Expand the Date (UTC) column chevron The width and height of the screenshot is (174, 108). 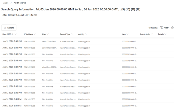tap(15, 34)
